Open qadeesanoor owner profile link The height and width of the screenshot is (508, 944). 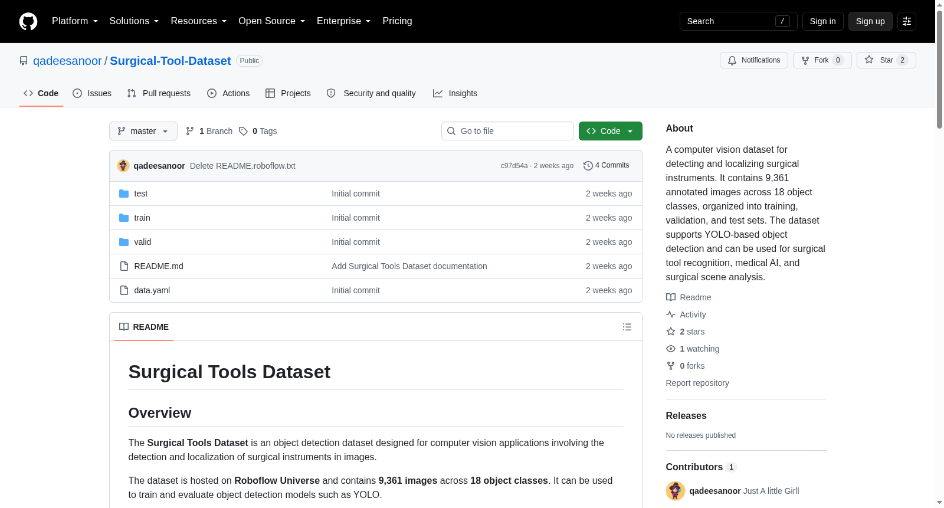click(67, 61)
